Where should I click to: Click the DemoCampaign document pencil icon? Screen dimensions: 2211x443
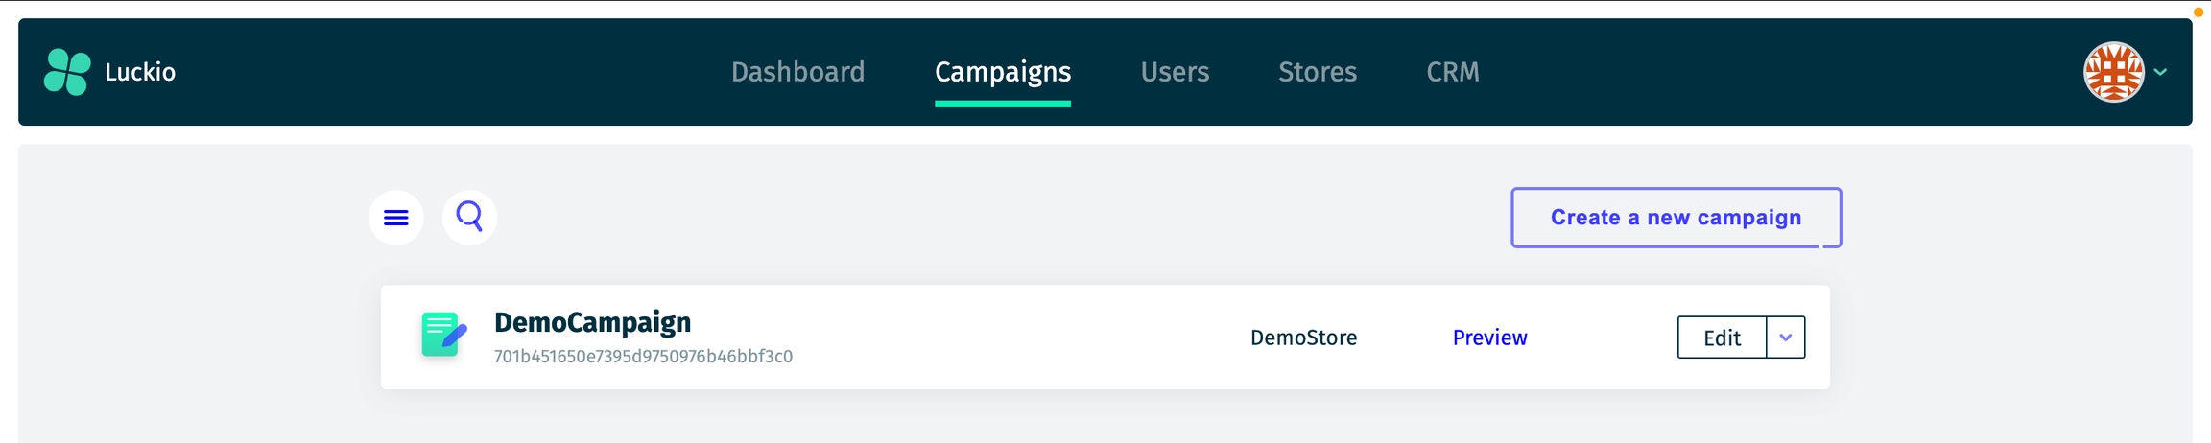443,336
